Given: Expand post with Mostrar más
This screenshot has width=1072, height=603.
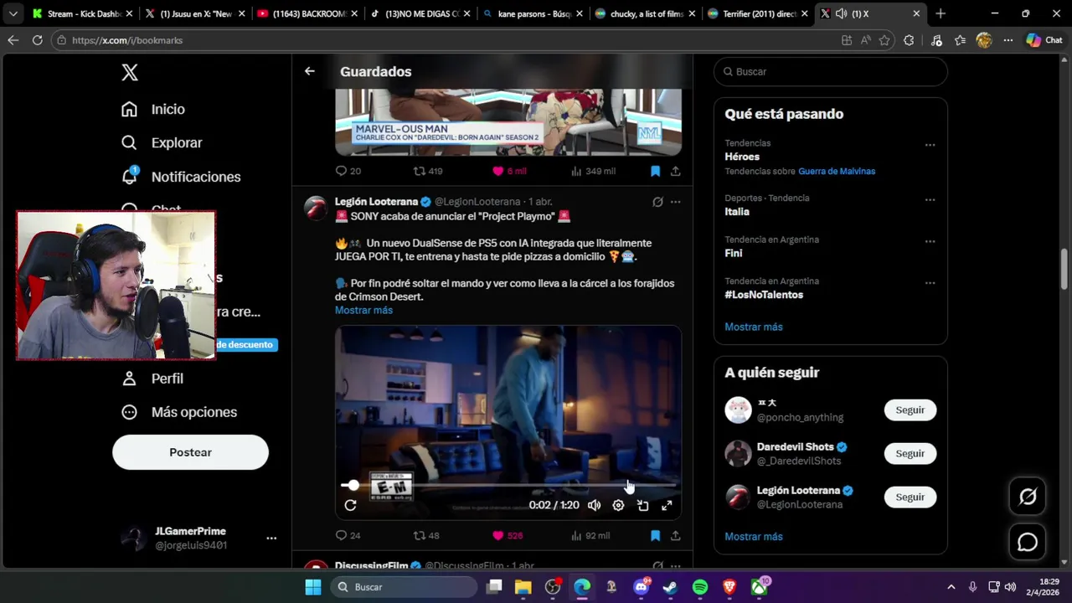Looking at the screenshot, I should point(363,310).
